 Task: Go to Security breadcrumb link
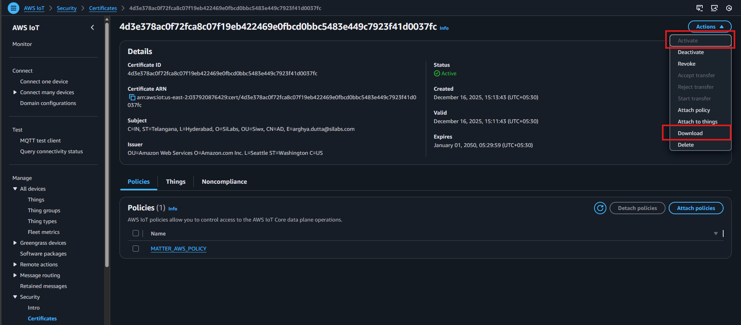tap(67, 8)
